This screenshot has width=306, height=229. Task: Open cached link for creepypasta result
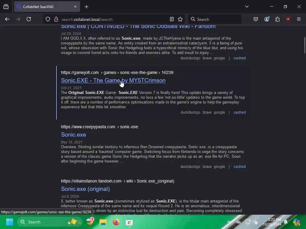[240, 167]
